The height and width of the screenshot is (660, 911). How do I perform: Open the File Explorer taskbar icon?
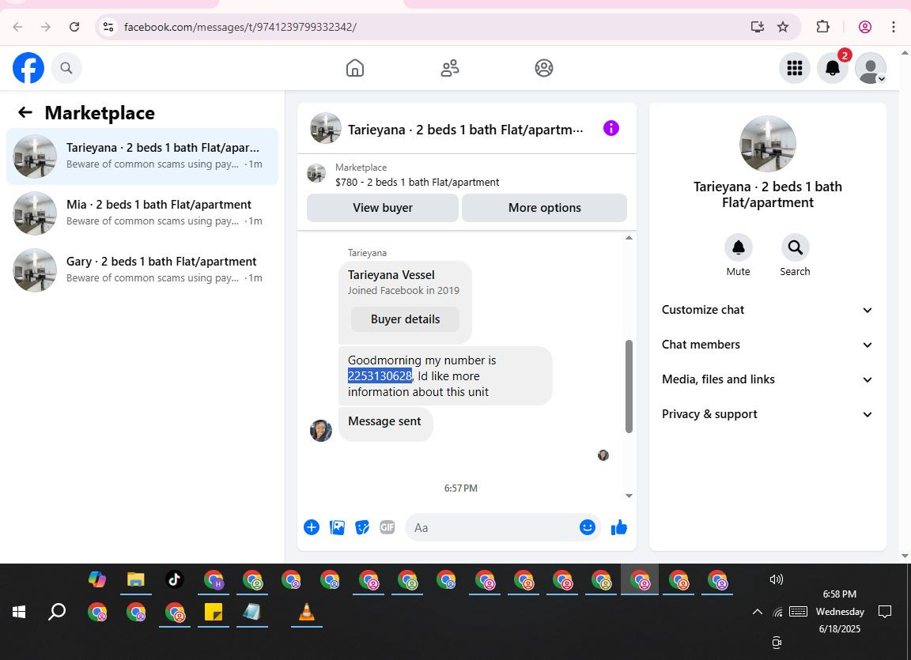[x=136, y=579]
